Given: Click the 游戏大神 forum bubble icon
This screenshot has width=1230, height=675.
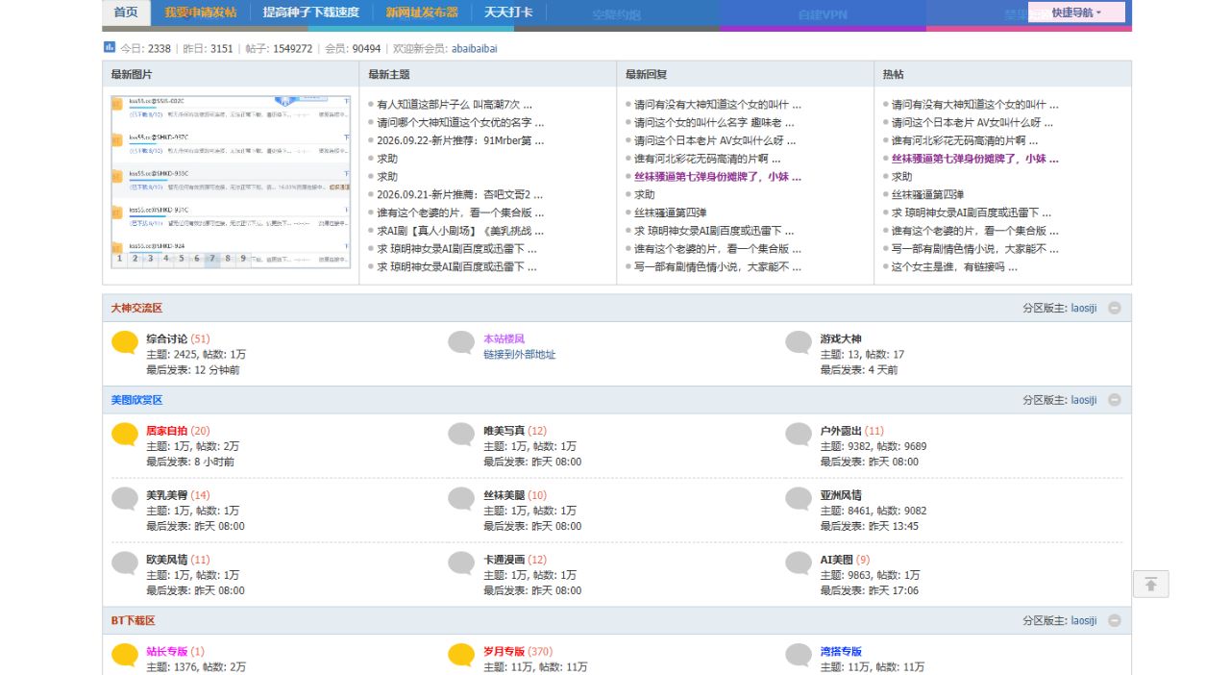Looking at the screenshot, I should [799, 342].
